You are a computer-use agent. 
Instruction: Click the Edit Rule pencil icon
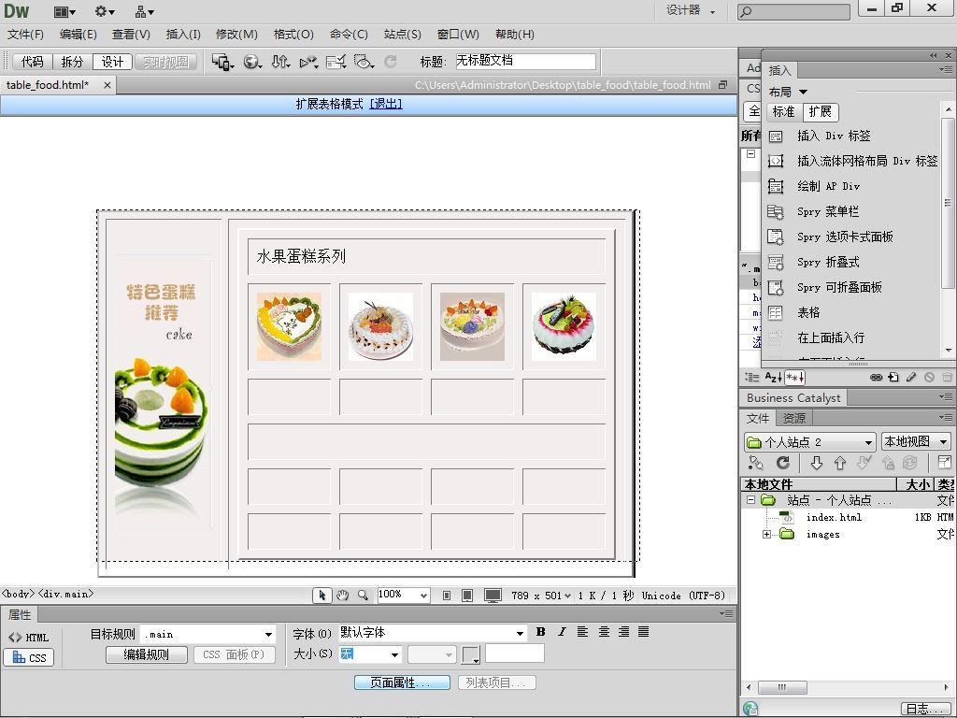(911, 378)
